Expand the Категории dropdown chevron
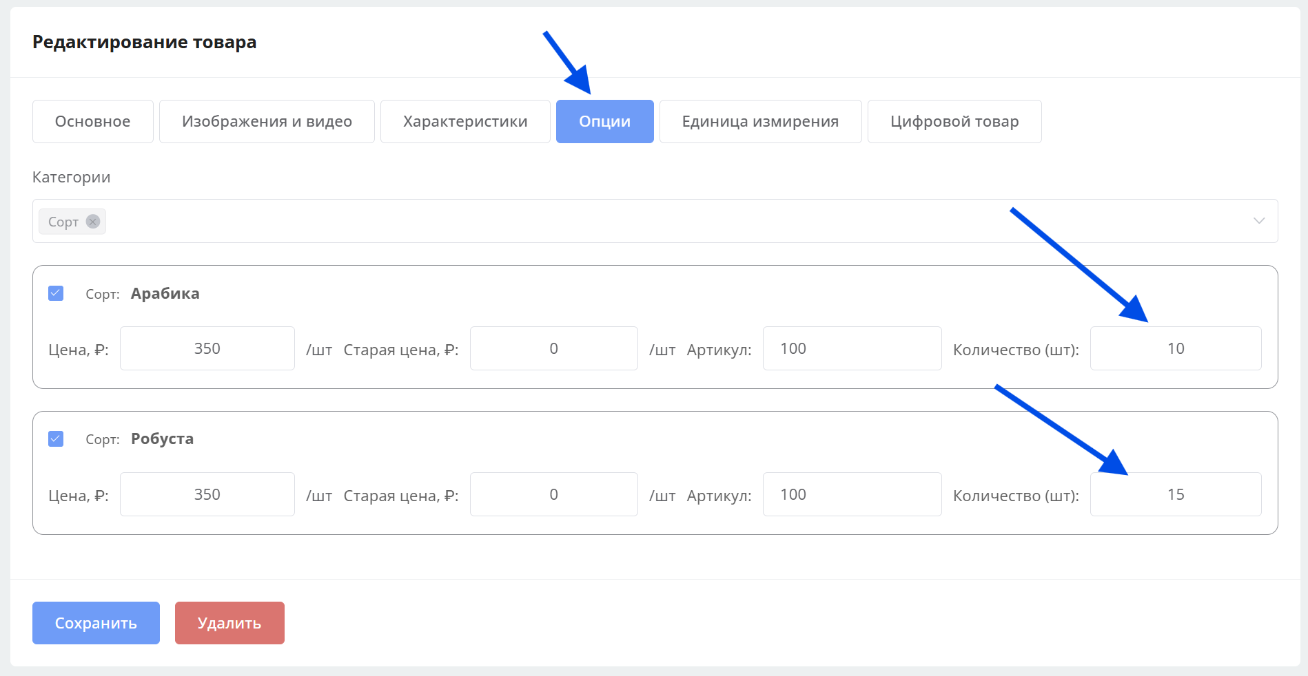This screenshot has width=1308, height=676. (1258, 221)
